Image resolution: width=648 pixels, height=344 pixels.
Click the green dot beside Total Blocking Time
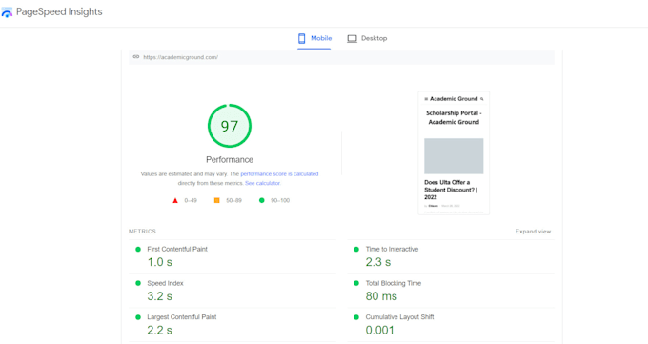tap(356, 283)
